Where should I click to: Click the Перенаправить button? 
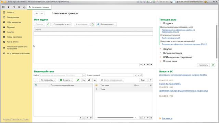[106, 24]
